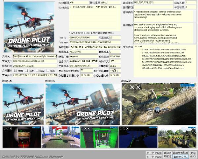Click 收起图片区域 to collapse image area
198x159 pixels.
[x=167, y=155]
